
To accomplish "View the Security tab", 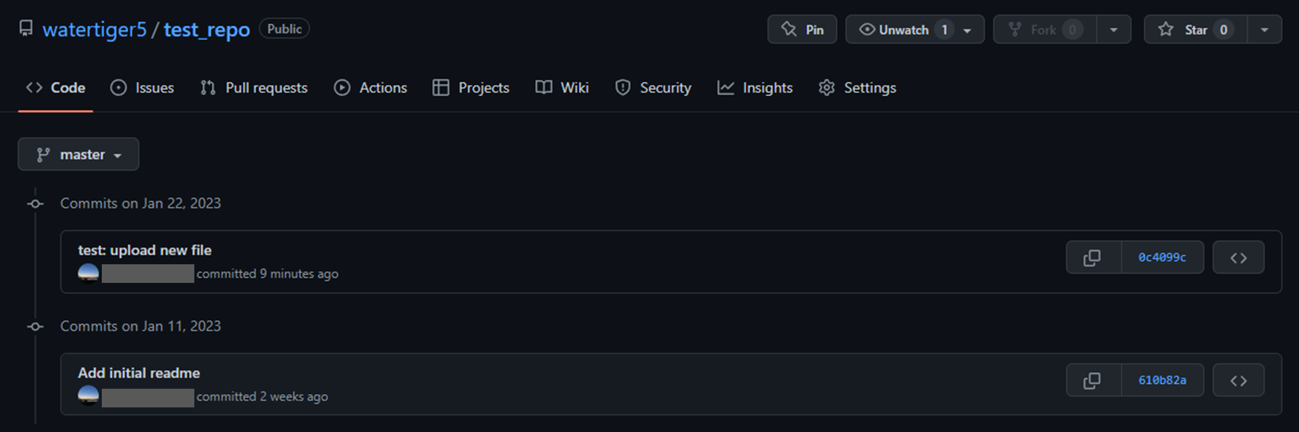I will pos(653,88).
